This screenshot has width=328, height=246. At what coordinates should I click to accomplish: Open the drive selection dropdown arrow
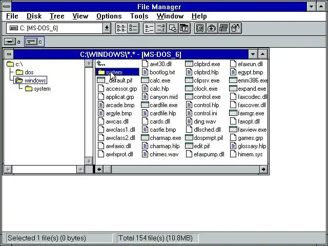coord(107,28)
